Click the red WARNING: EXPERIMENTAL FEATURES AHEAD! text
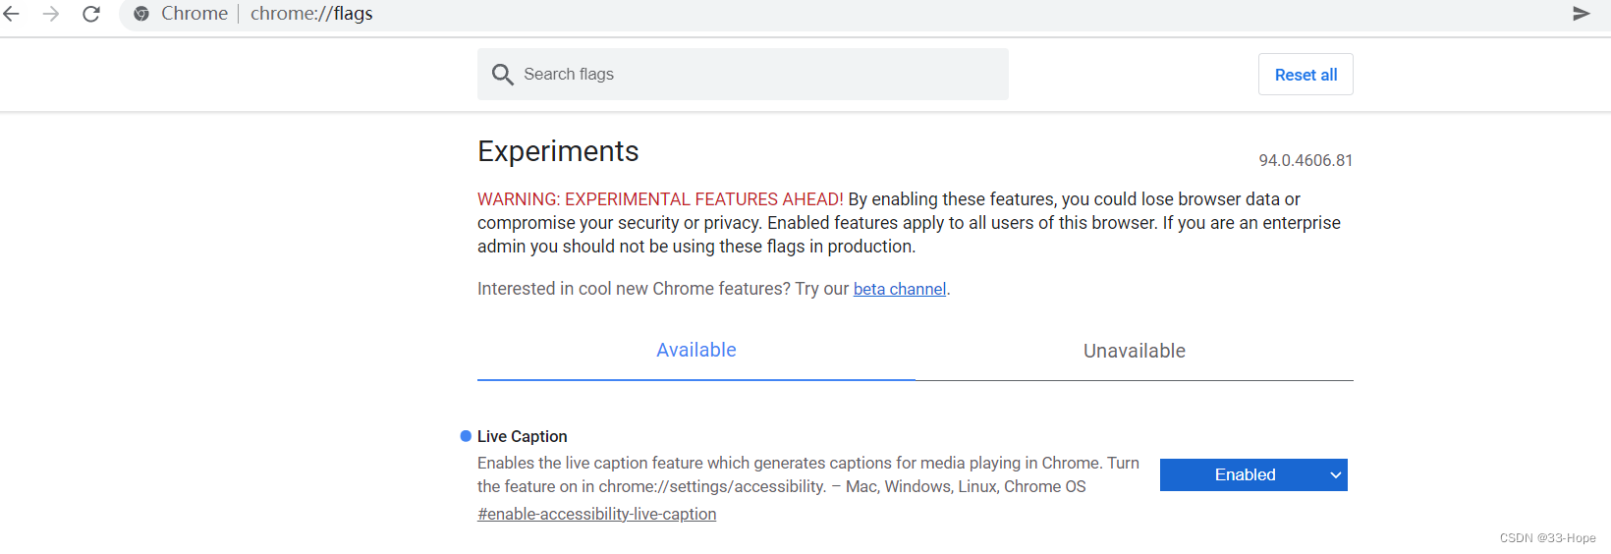This screenshot has height=554, width=1611. (x=660, y=199)
